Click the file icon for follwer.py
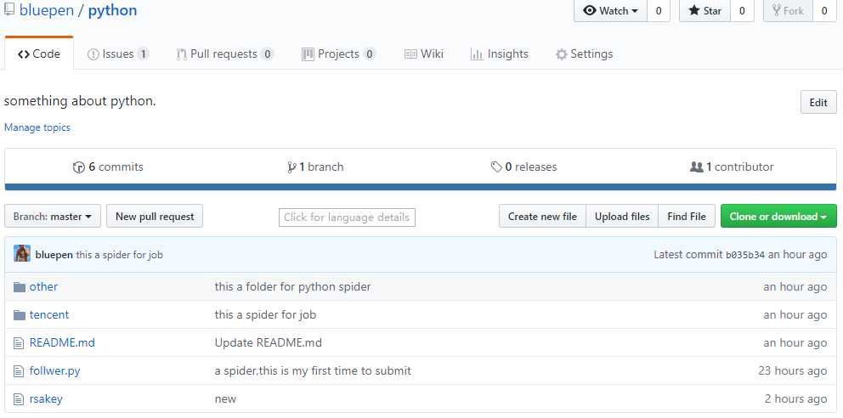The image size is (843, 418). click(x=19, y=370)
